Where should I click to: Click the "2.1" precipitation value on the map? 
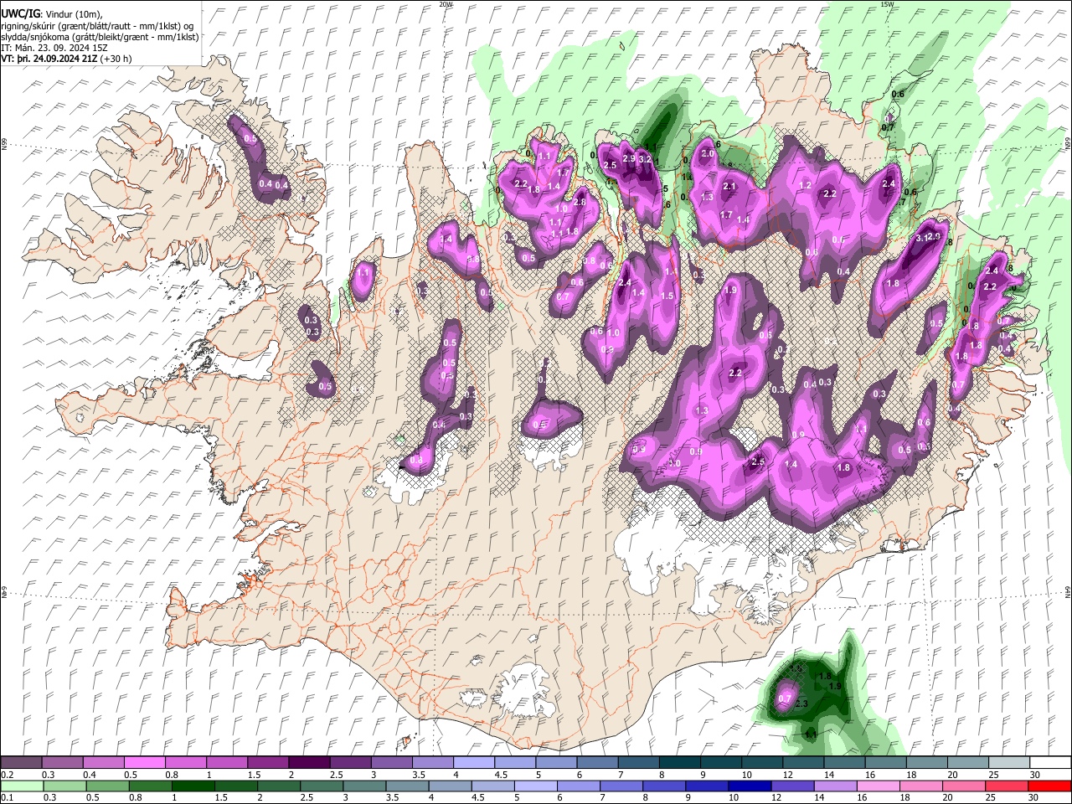click(729, 187)
